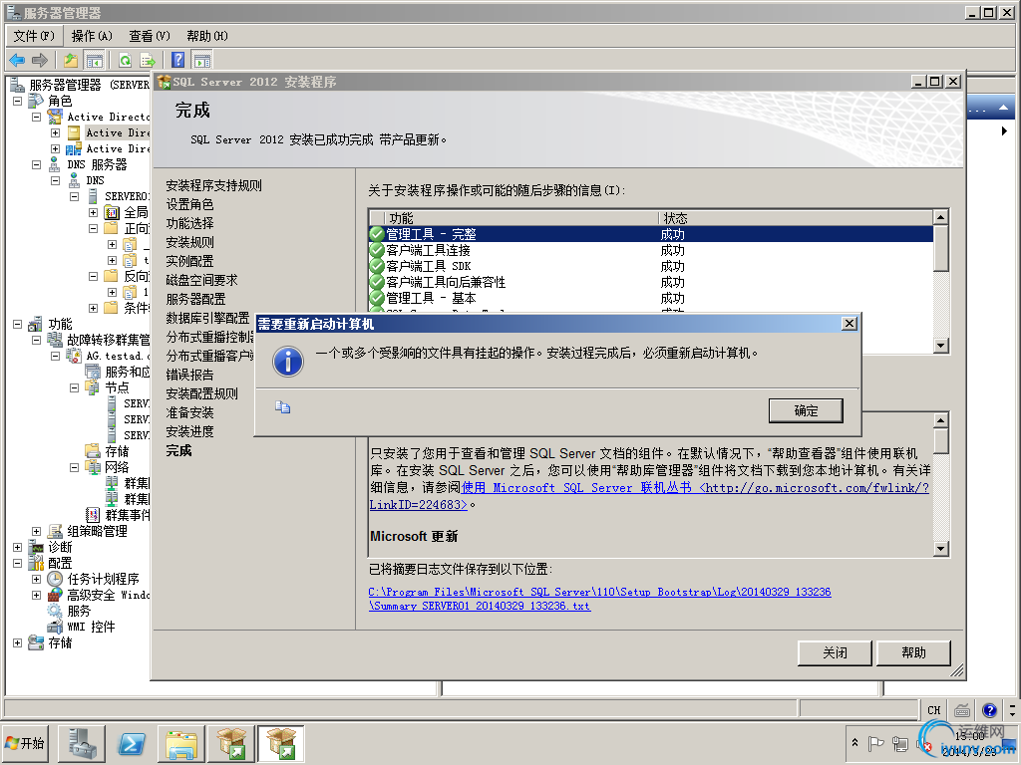
Task: Click the language bar keyboard icon
Action: pyautogui.click(x=962, y=709)
